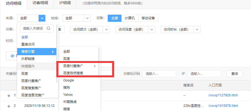Click the 入口页面 column header

[215, 85]
